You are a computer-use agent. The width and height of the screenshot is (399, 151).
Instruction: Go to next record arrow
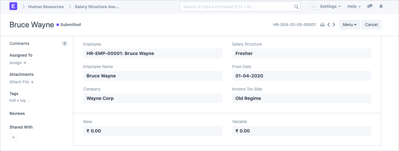coord(334,25)
